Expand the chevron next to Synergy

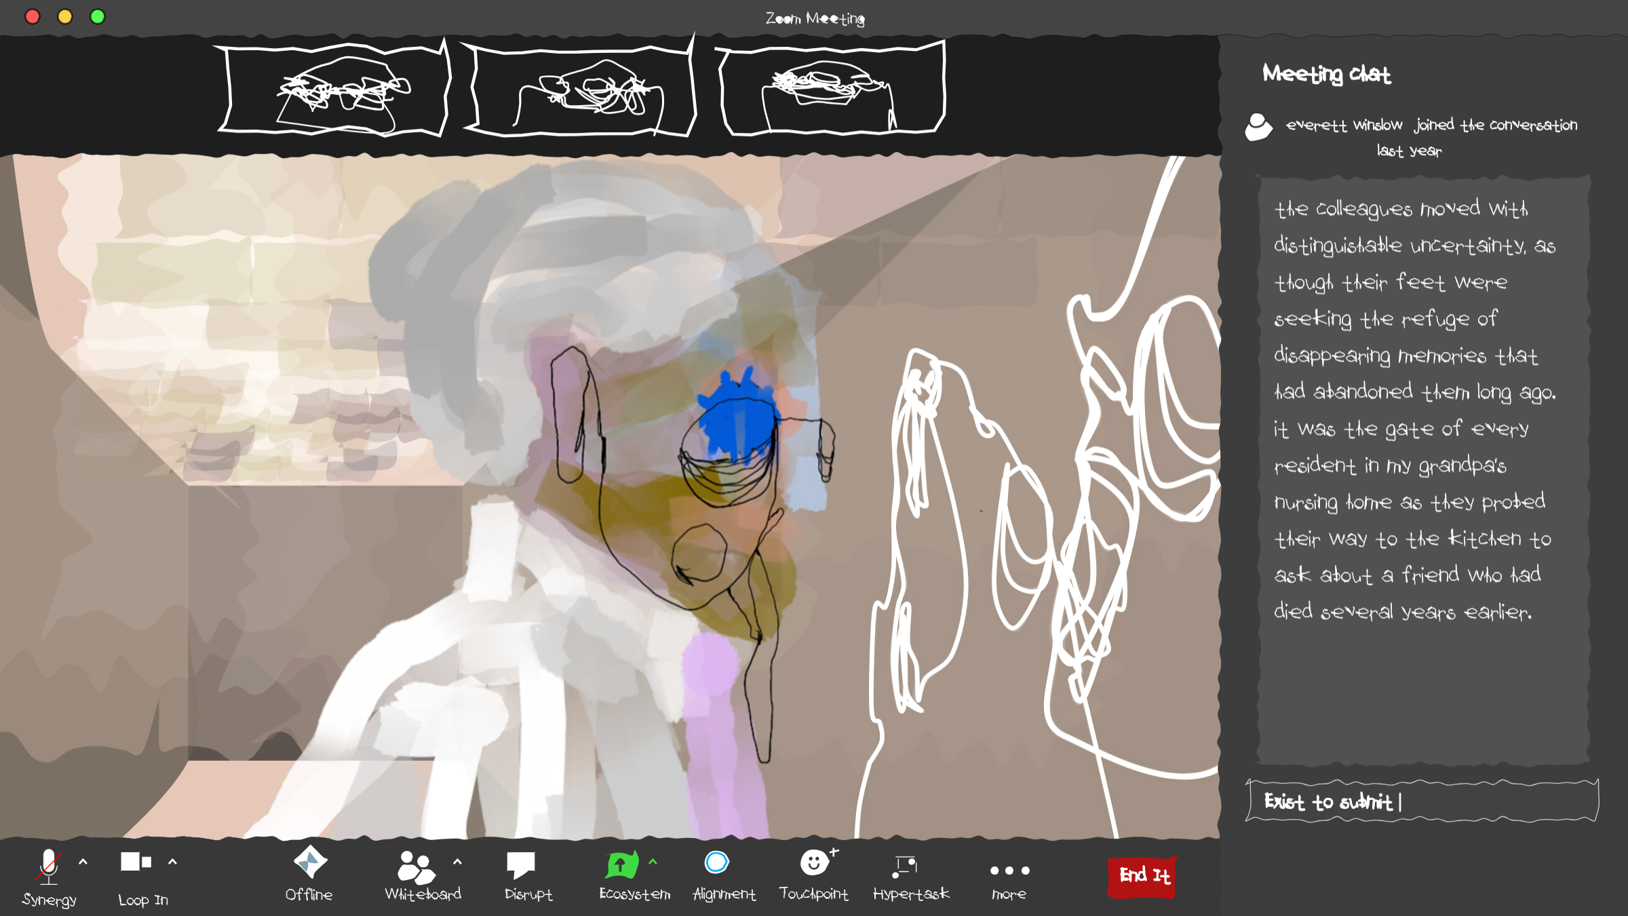83,862
